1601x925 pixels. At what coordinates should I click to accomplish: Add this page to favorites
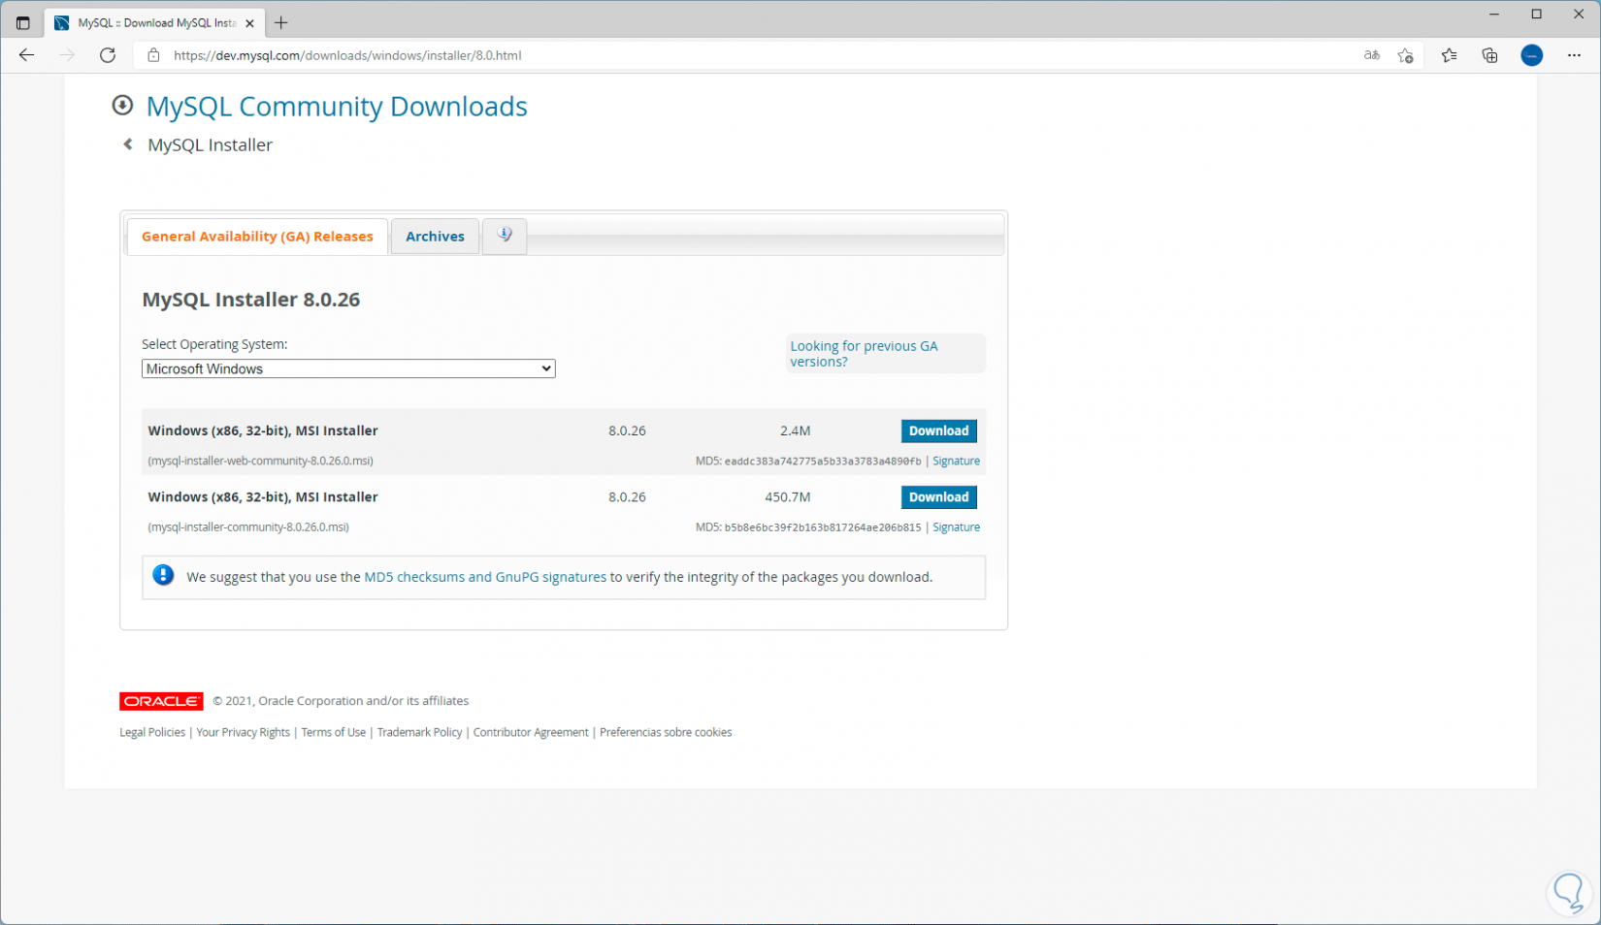(x=1405, y=55)
